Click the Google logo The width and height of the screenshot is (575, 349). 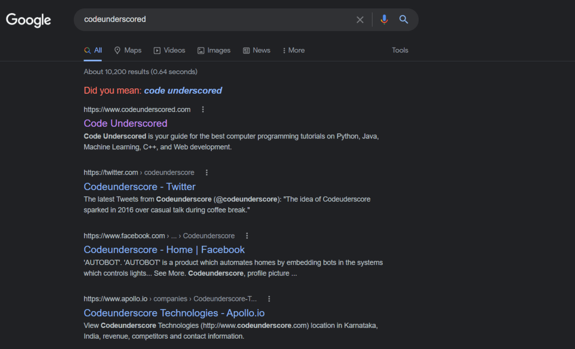pos(28,20)
